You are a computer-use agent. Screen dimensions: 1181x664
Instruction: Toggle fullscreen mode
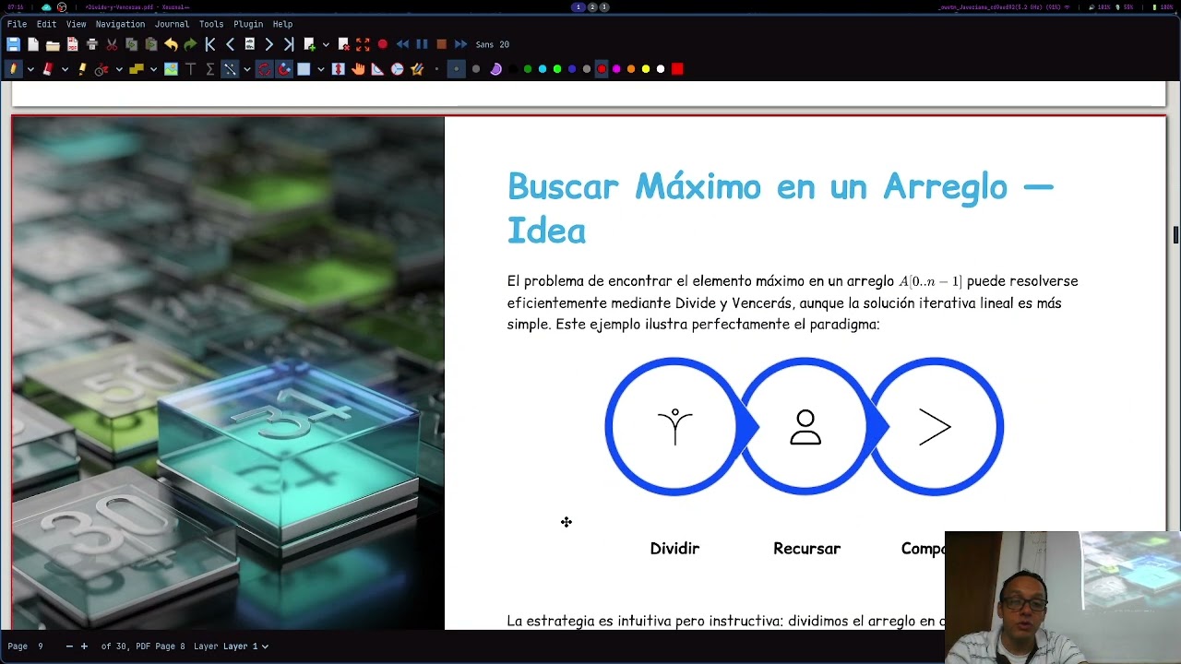363,44
